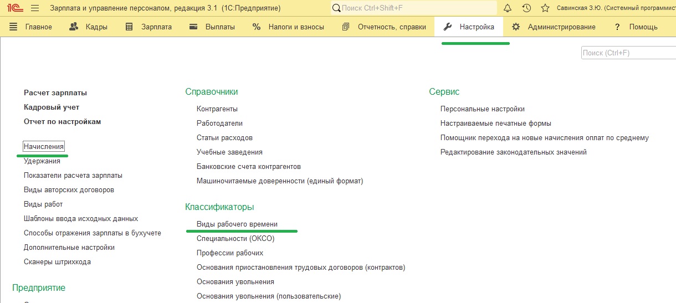
Task: Click the Администрирование gear icon
Action: point(516,27)
